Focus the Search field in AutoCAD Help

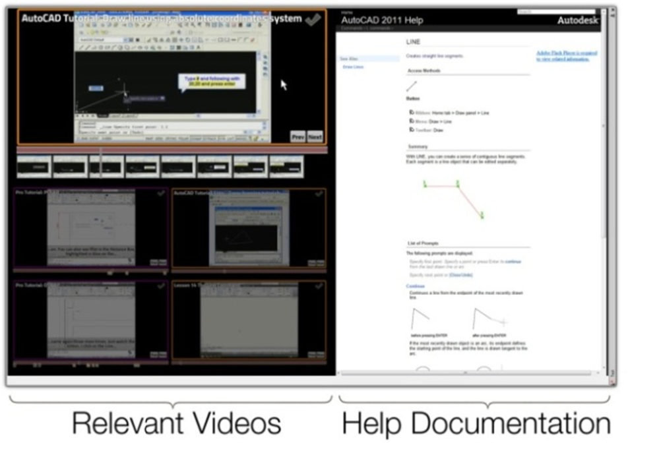[555, 11]
